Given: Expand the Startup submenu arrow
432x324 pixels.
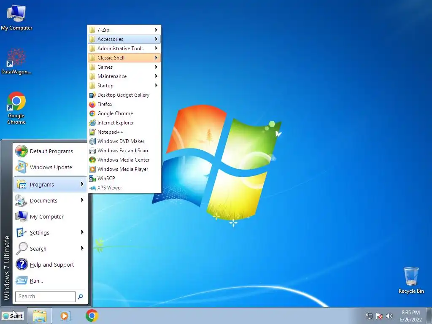Looking at the screenshot, I should pyautogui.click(x=156, y=85).
